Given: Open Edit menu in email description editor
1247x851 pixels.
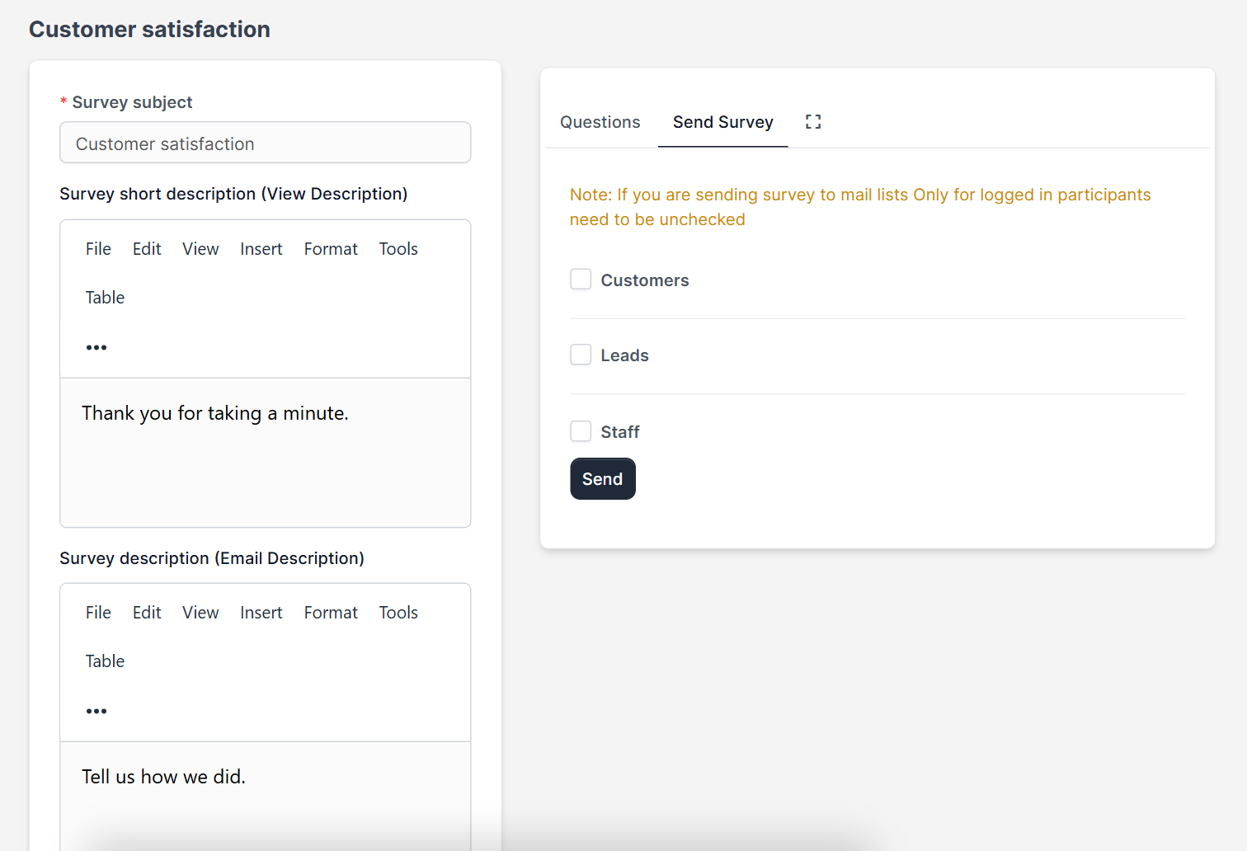Looking at the screenshot, I should coord(147,613).
